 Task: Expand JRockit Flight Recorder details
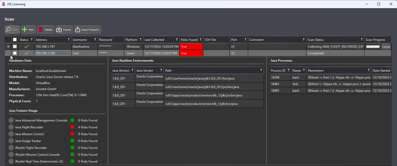tap(11, 148)
